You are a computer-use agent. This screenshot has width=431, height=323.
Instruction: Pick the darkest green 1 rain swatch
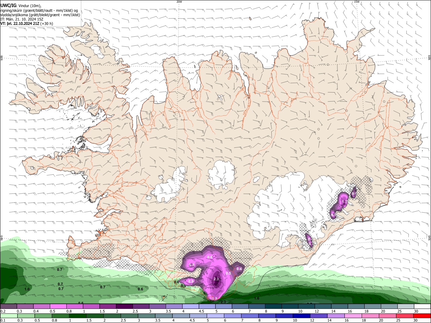pyautogui.click(x=77, y=316)
